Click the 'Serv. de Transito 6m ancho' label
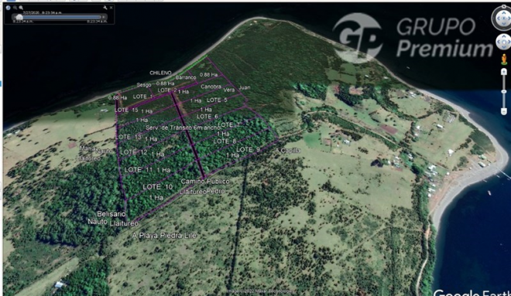The width and height of the screenshot is (511, 296). point(183,128)
